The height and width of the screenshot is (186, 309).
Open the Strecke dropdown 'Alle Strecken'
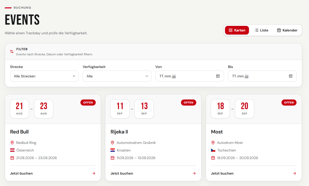tap(44, 76)
